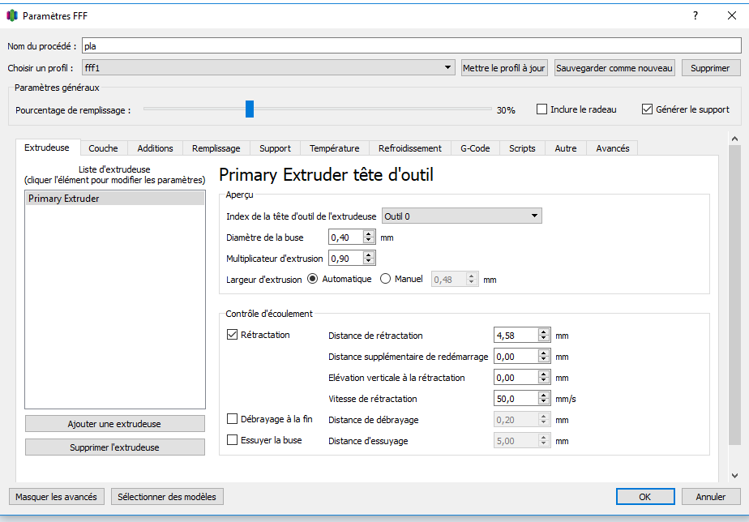
Task: Increase Diamètre de la buse value
Action: point(368,233)
